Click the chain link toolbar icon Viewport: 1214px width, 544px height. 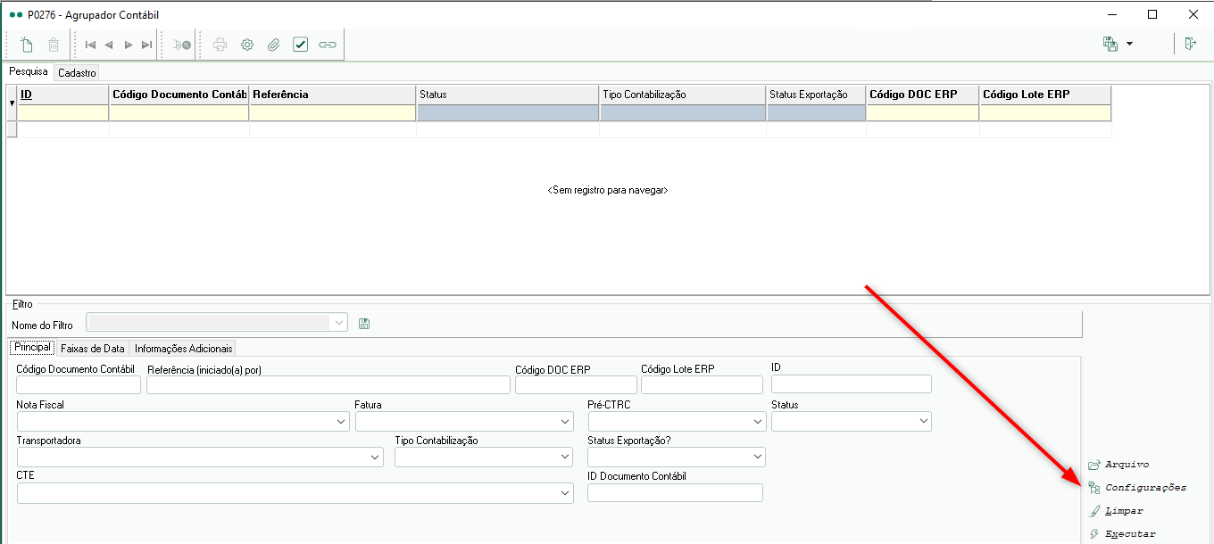click(x=328, y=45)
